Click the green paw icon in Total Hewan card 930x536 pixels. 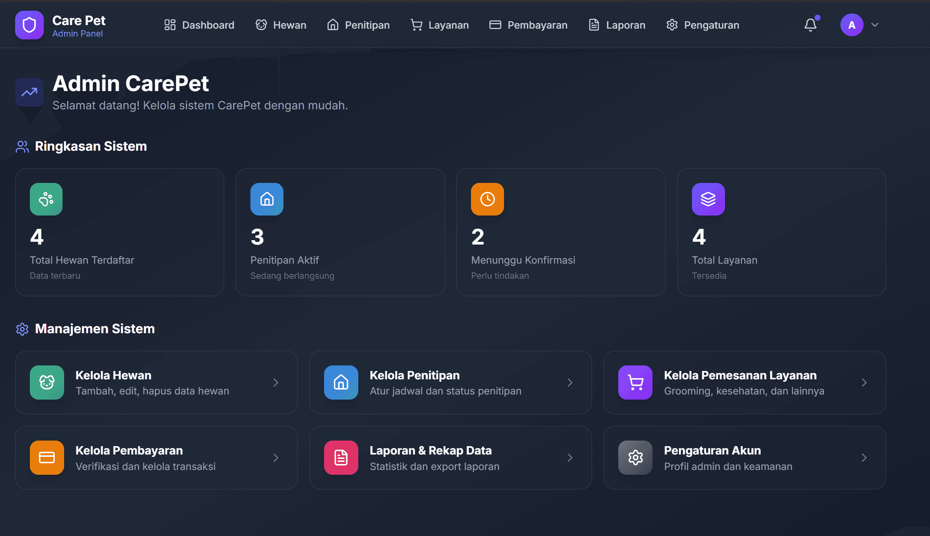46,199
